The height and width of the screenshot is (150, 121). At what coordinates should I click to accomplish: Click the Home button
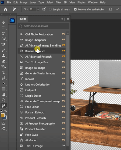pos(5,9)
